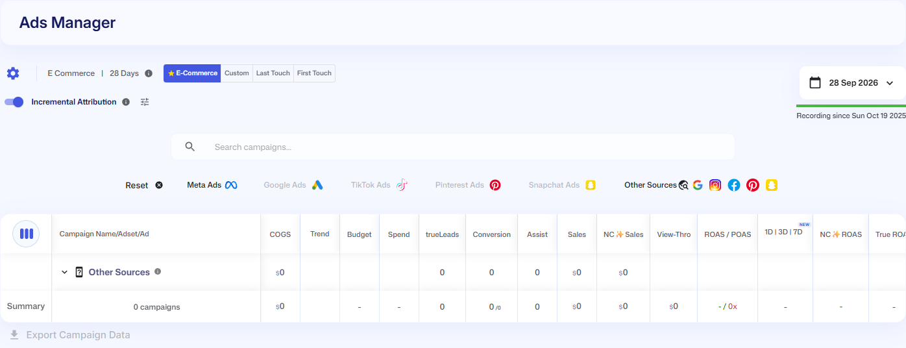Click the Search campaigns input field
The image size is (906, 348).
(x=453, y=147)
